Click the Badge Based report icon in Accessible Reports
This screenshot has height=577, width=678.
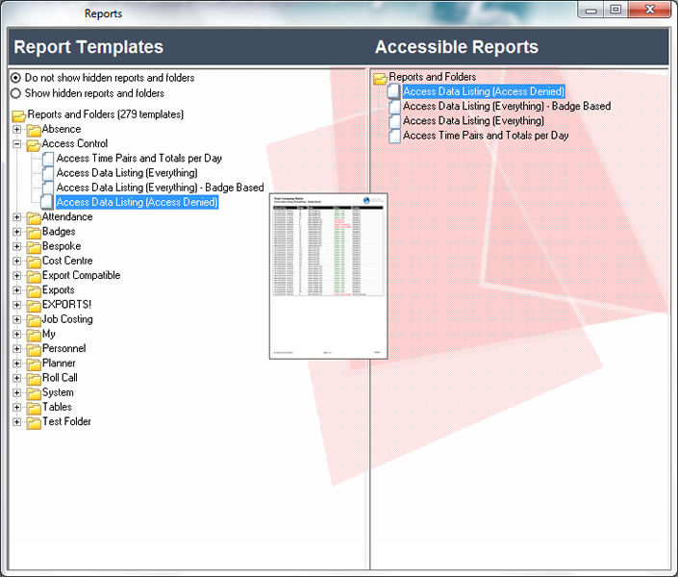(394, 107)
